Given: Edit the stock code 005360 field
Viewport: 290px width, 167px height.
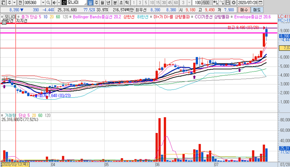Looking at the screenshot, I should (x=32, y=2).
